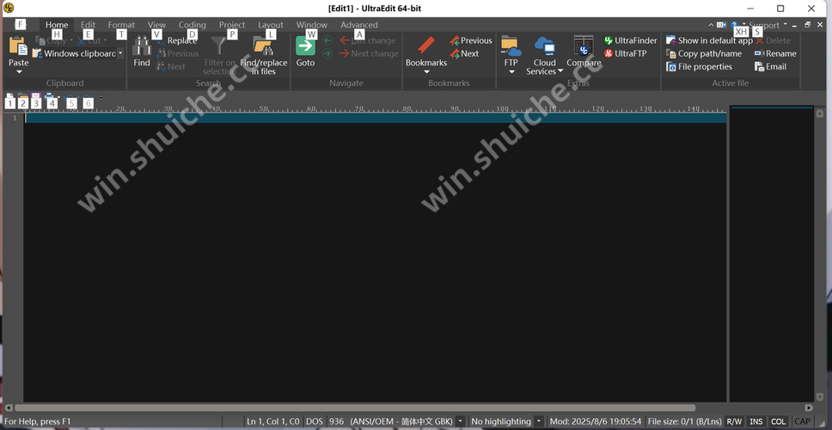832x430 pixels.
Task: Click Copy path/name
Action: (704, 53)
